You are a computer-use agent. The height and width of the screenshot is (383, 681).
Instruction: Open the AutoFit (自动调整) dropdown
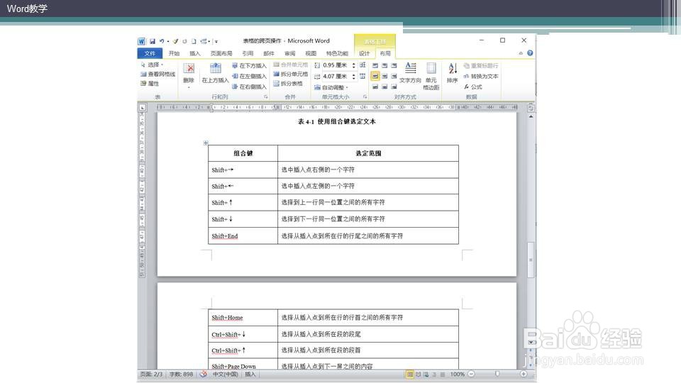pos(331,87)
